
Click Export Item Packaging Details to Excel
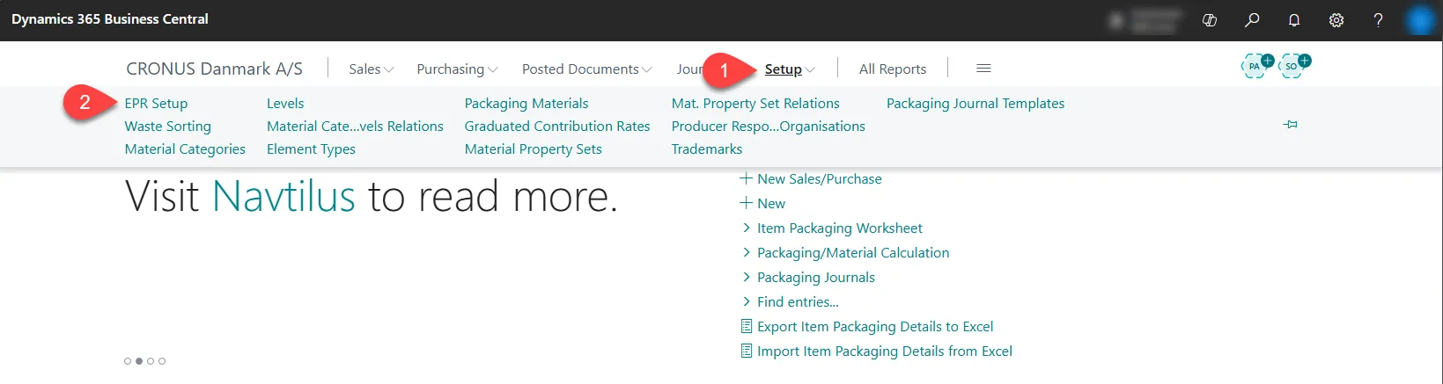click(x=875, y=326)
